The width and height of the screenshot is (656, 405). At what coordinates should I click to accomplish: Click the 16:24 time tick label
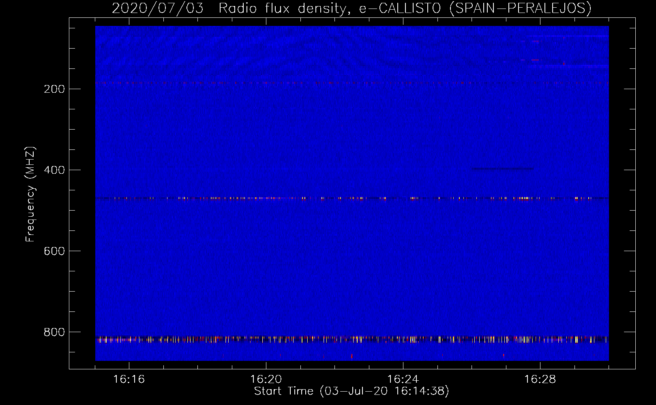403,379
